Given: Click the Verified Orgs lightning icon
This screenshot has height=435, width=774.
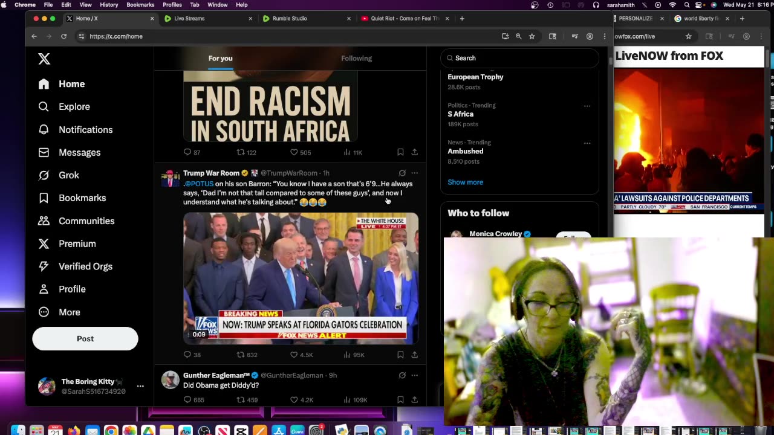Looking at the screenshot, I should click(x=44, y=266).
